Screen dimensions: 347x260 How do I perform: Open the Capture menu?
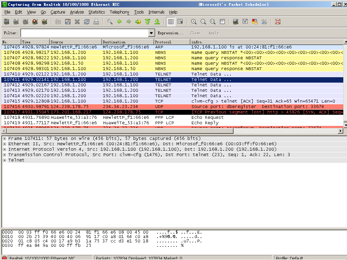point(58,12)
